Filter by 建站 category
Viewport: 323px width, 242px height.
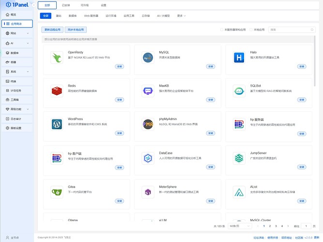pyautogui.click(x=59, y=15)
